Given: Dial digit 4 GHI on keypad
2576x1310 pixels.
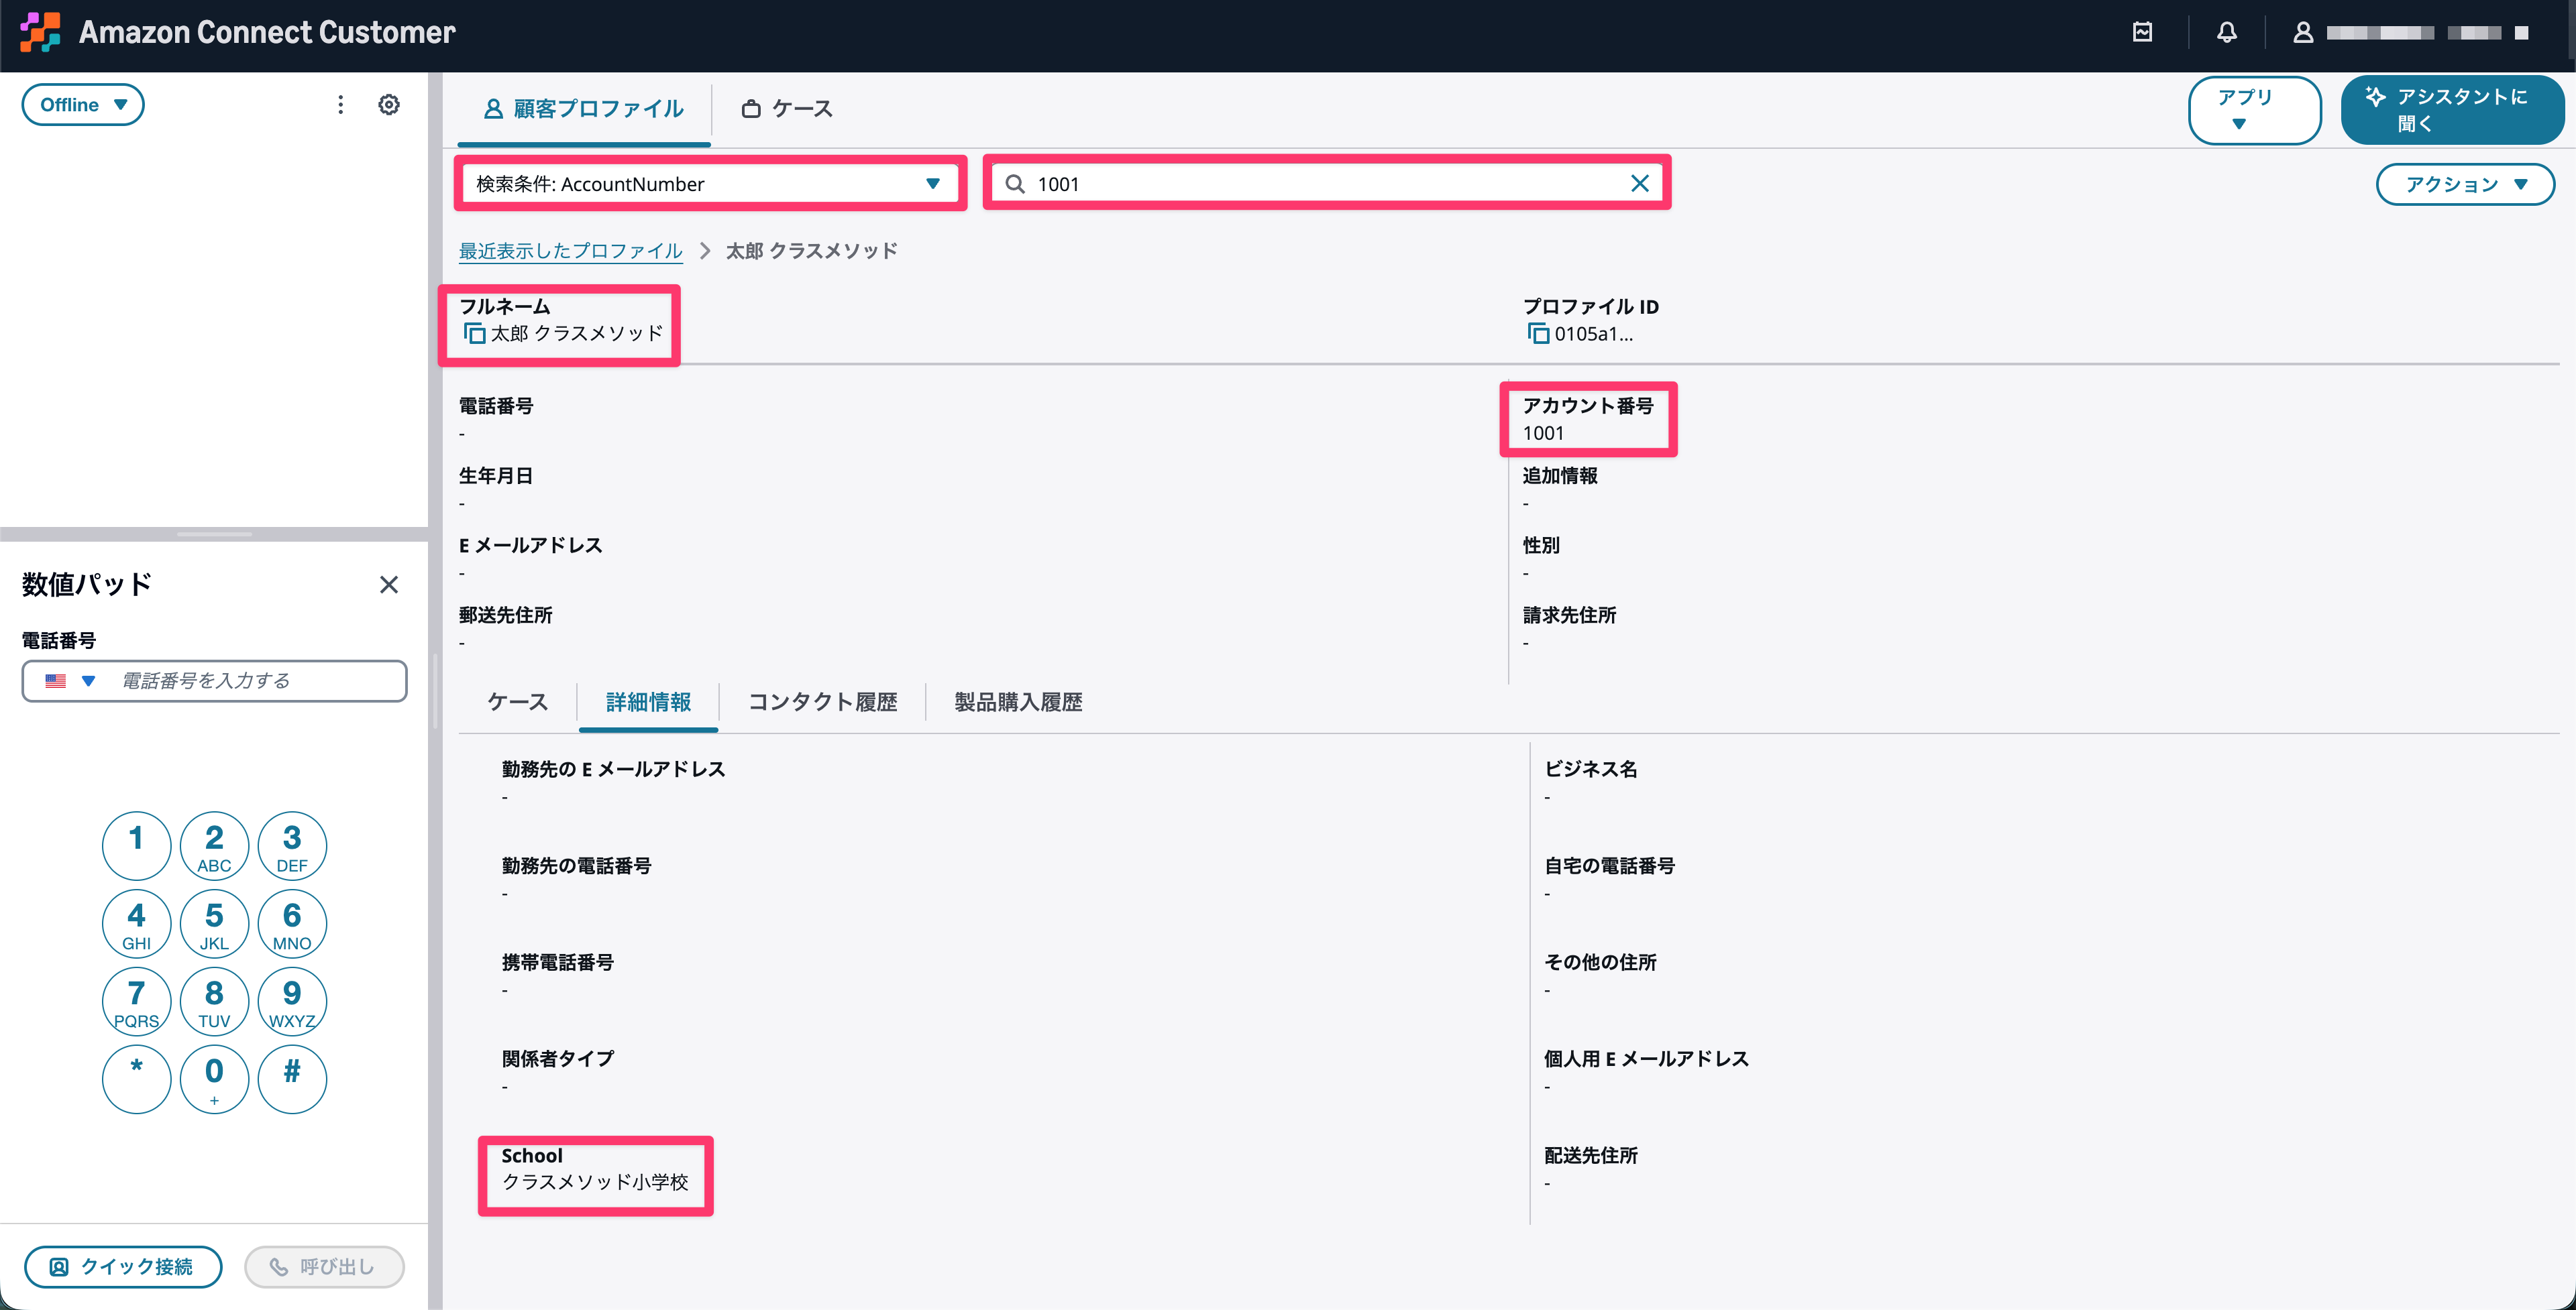Looking at the screenshot, I should (x=136, y=923).
